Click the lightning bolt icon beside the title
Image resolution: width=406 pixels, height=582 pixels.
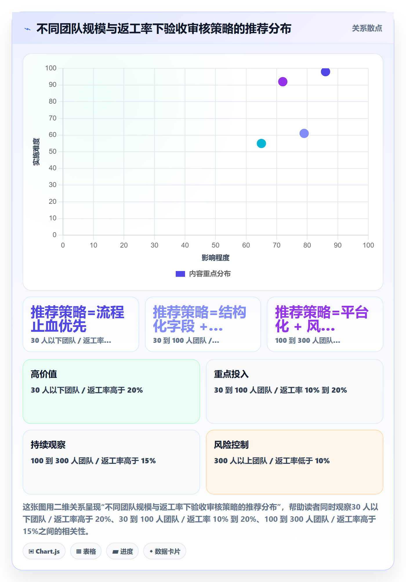click(x=28, y=29)
